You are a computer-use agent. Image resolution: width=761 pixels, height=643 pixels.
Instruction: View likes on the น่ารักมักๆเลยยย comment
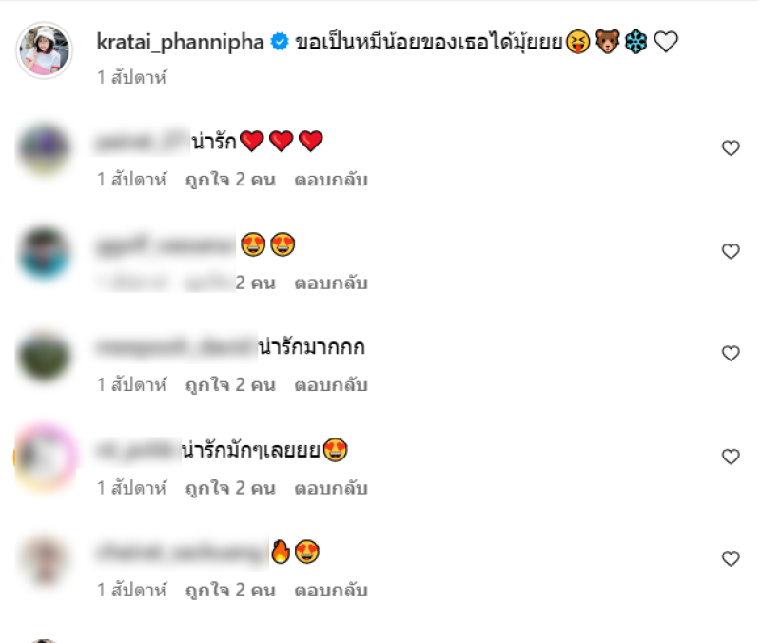[x=230, y=488]
